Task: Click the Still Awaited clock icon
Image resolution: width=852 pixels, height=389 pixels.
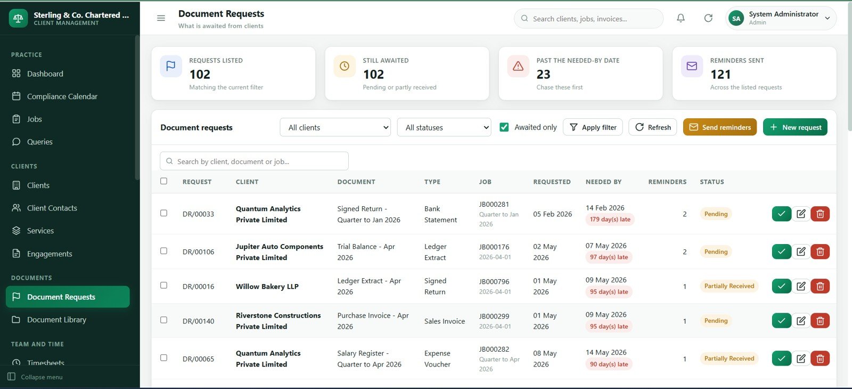Action: click(x=345, y=66)
